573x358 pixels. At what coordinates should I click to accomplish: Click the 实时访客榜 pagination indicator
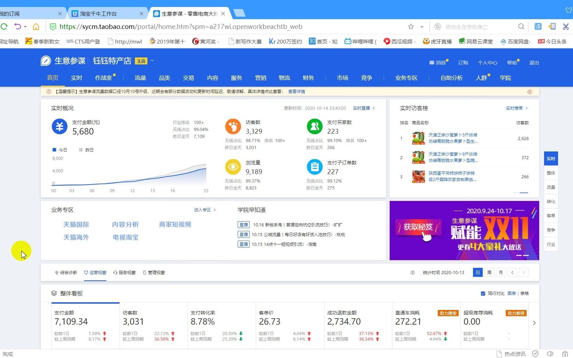[521, 193]
